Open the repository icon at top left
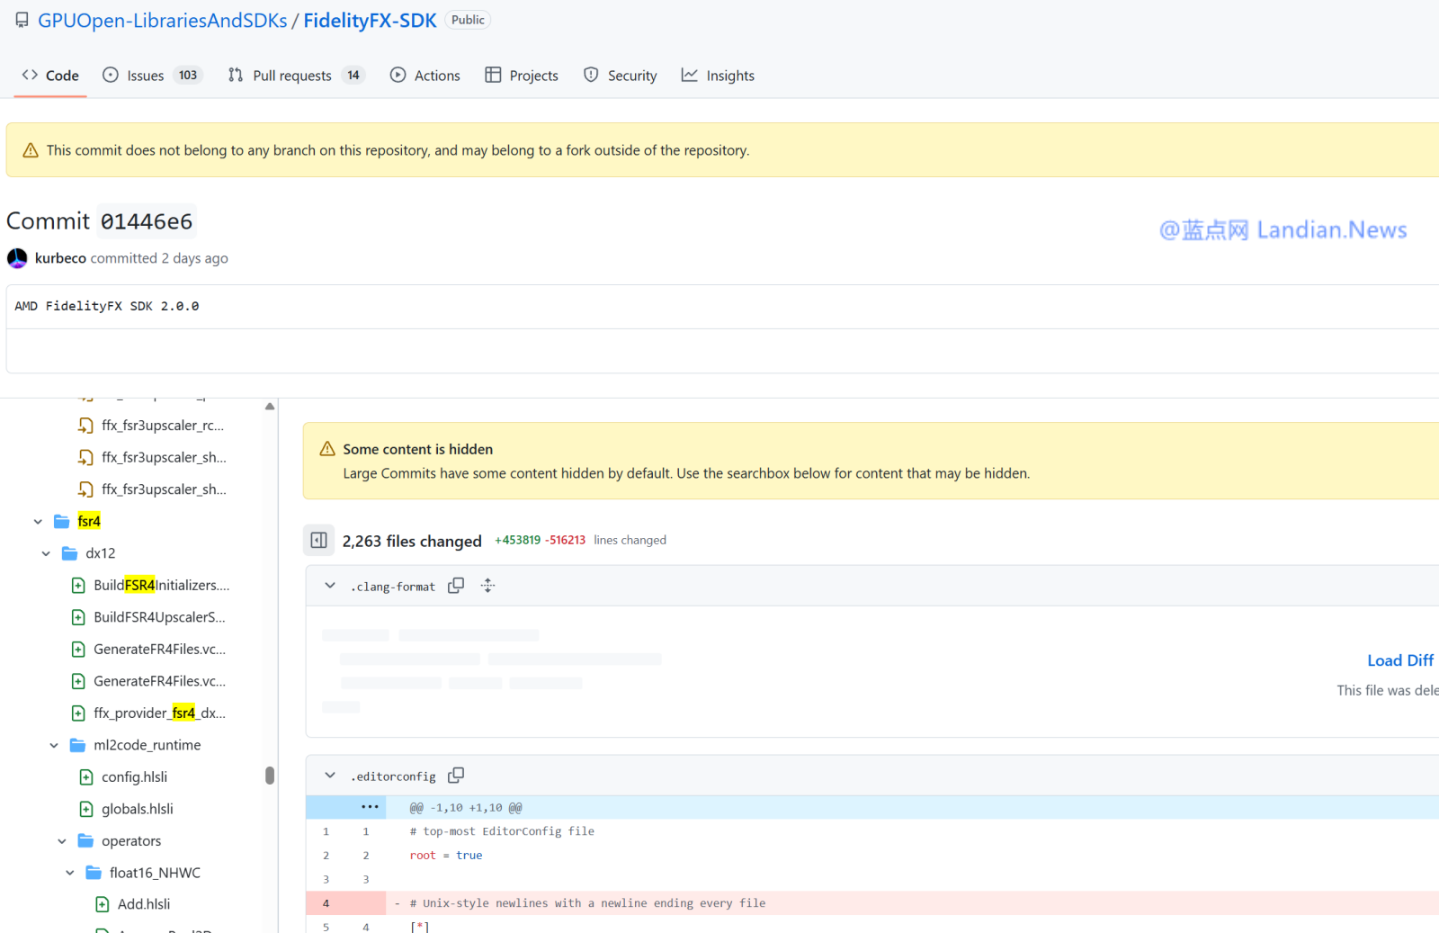The image size is (1439, 933). (22, 21)
